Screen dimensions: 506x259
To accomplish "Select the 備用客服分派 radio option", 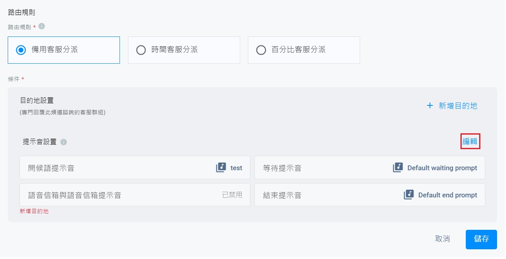I will tap(21, 50).
